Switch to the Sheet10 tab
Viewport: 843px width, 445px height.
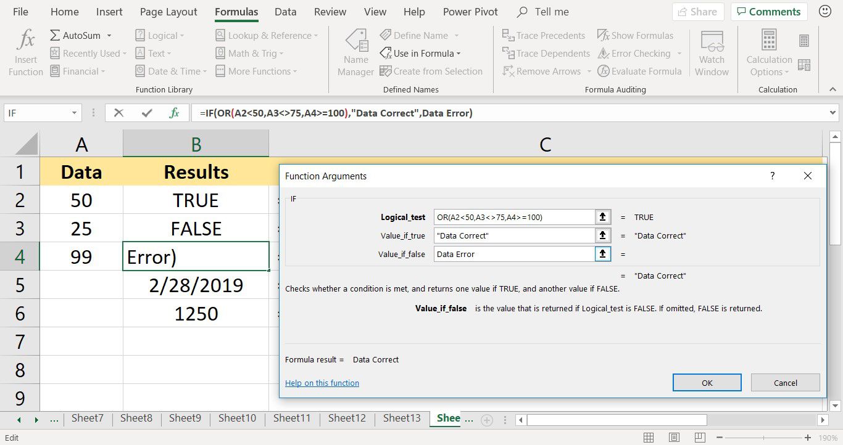pyautogui.click(x=237, y=418)
